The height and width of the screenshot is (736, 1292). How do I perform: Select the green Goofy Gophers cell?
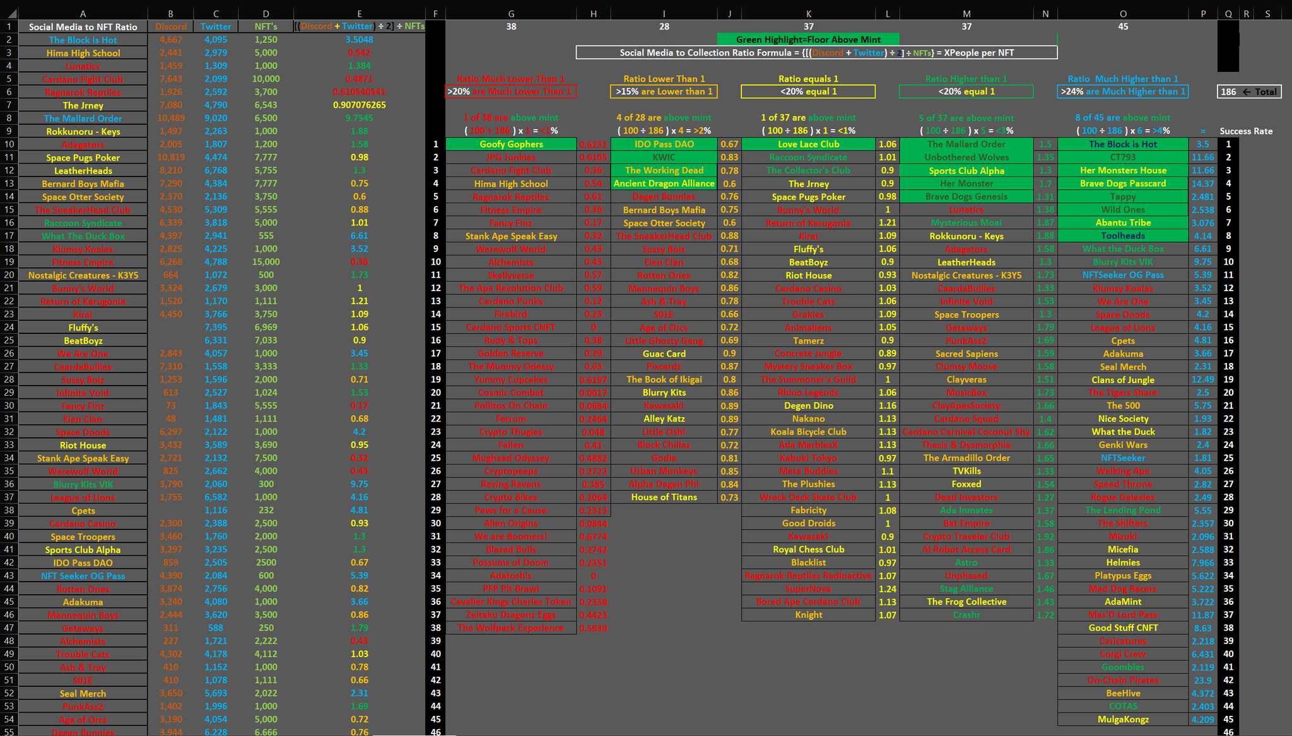511,144
